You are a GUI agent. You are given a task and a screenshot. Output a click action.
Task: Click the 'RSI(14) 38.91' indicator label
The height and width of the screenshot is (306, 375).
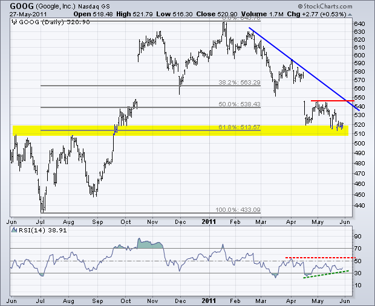43,231
